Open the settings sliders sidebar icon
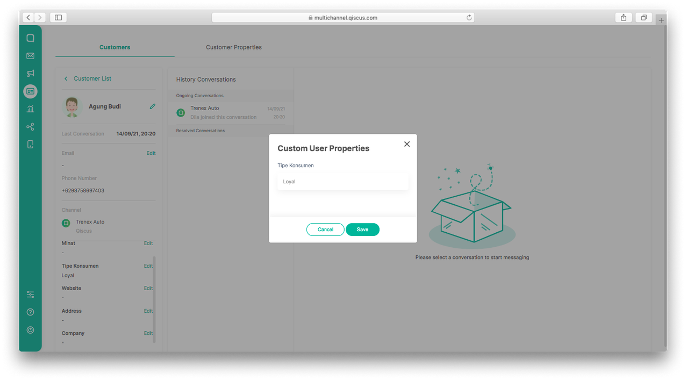The width and height of the screenshot is (686, 380). pyautogui.click(x=30, y=295)
